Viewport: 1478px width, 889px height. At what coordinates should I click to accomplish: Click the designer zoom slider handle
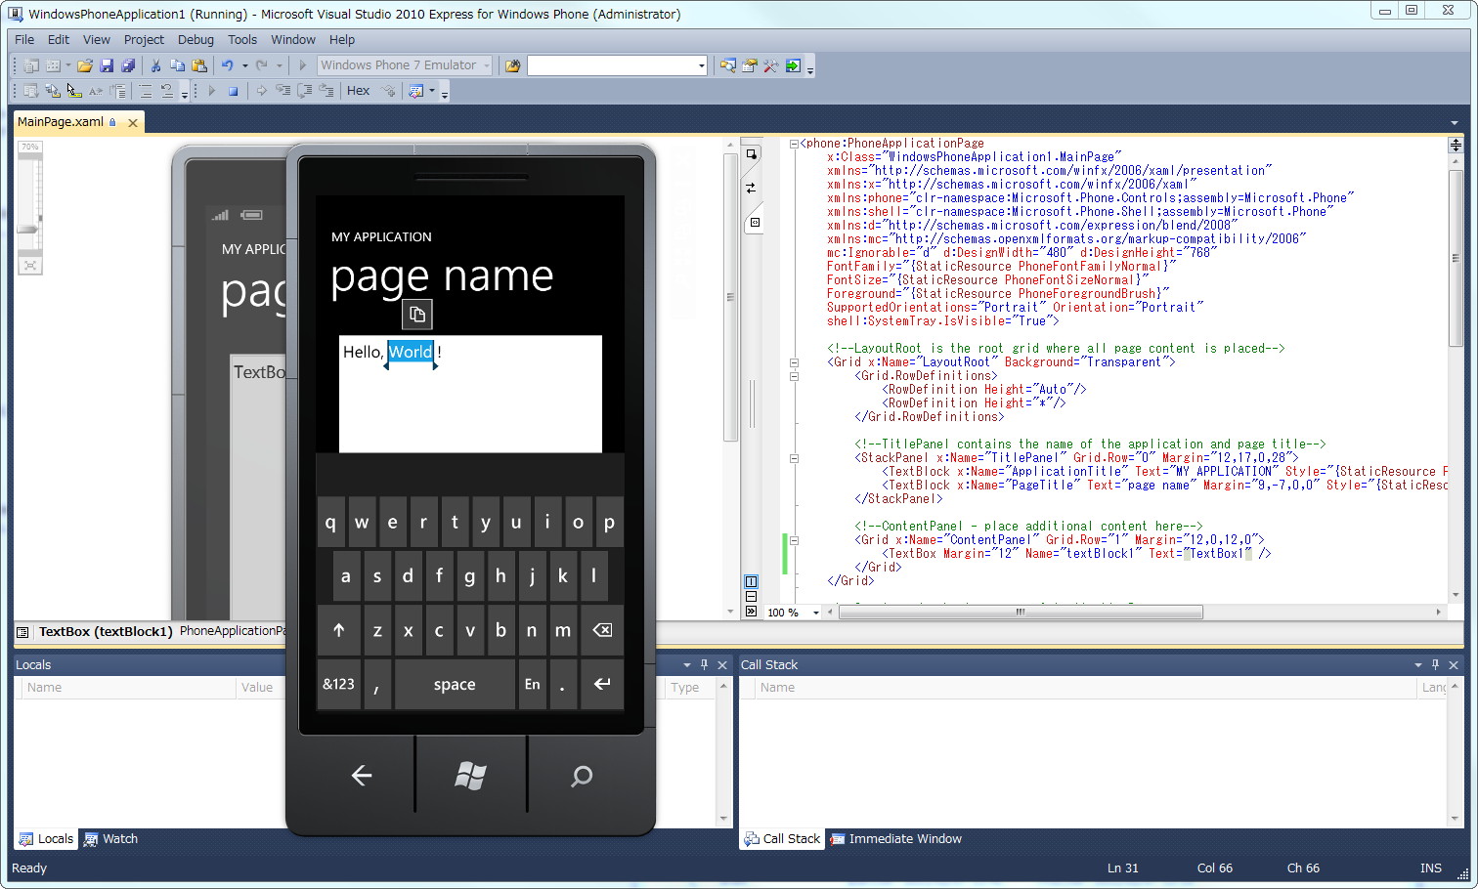pyautogui.click(x=28, y=230)
